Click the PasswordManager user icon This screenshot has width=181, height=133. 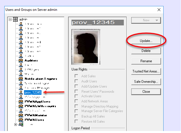21,88
